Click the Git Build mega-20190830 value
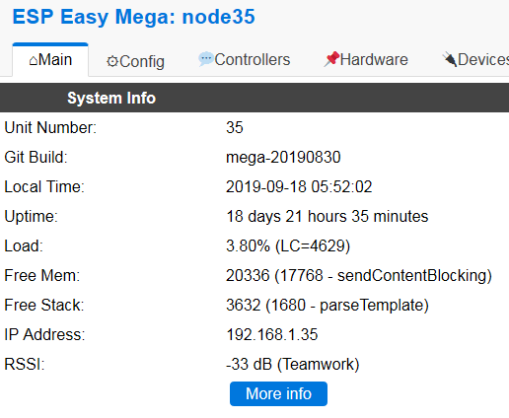 point(283,157)
